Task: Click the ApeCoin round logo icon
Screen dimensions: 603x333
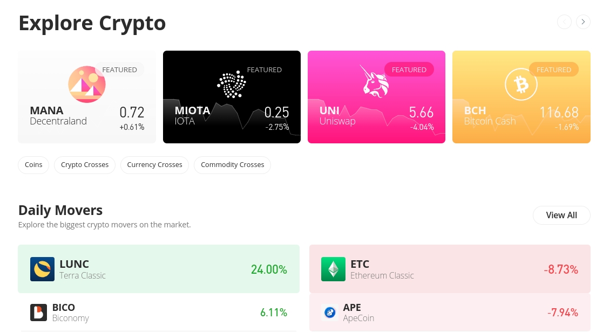Action: (x=330, y=313)
